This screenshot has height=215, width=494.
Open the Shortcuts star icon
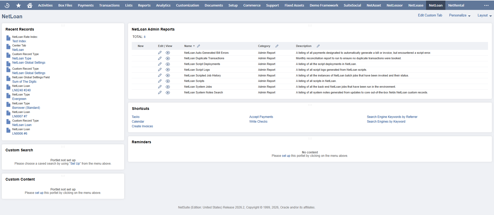(x=18, y=5)
